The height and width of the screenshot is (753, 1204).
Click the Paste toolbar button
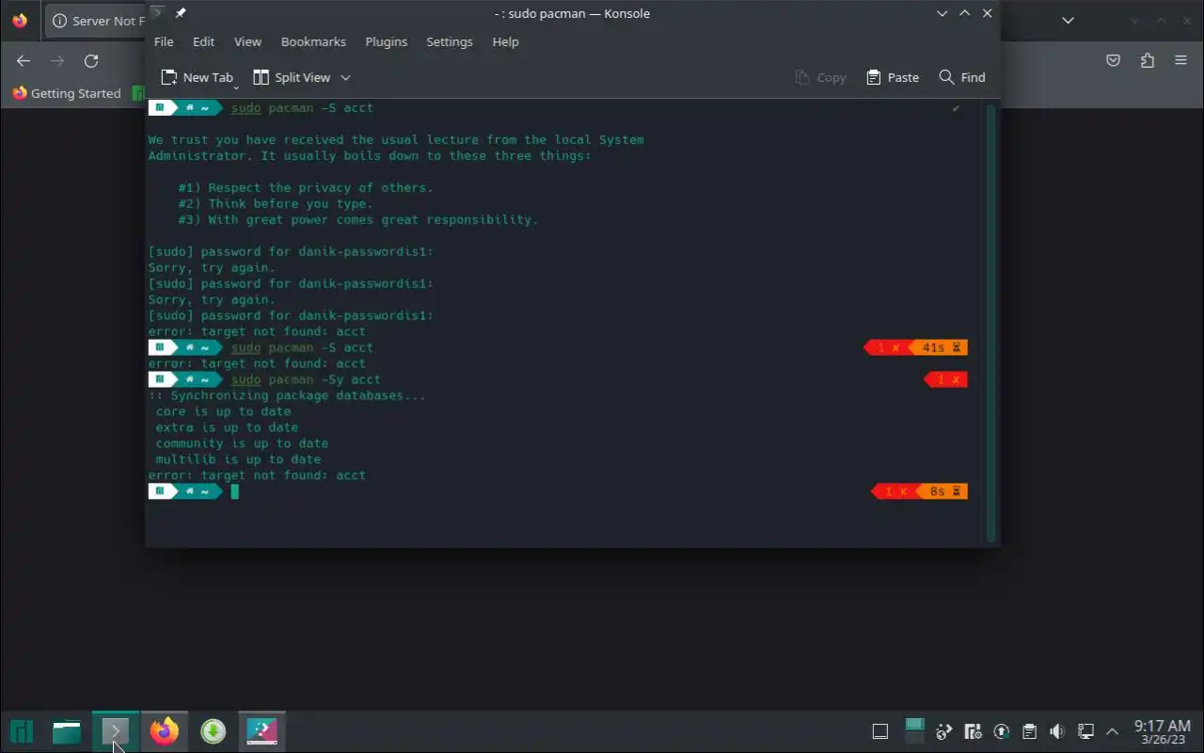[893, 77]
